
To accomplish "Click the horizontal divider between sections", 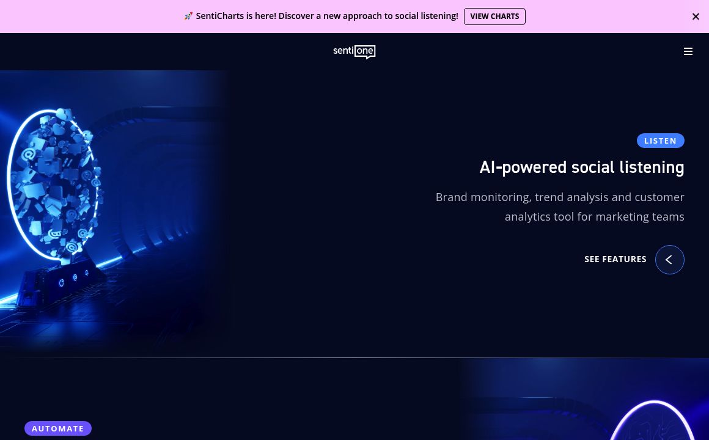I will [354, 358].
